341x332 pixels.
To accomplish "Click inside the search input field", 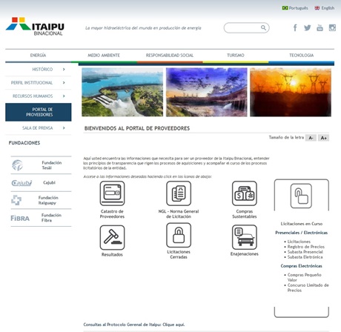I will (242, 27).
